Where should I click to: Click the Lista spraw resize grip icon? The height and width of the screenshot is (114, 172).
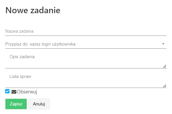165,86
